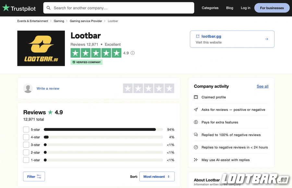Click the paper plane icon for Asks for reviews

(196, 110)
